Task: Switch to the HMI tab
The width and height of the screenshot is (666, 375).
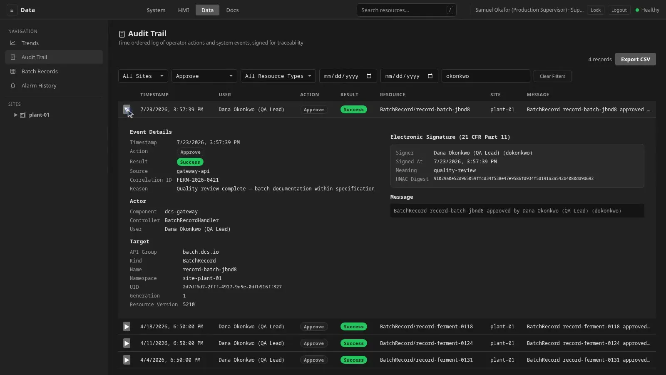Action: pyautogui.click(x=184, y=10)
